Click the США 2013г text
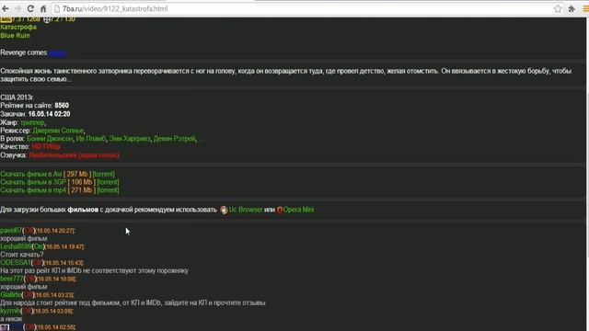Screen dimensions: 589x331 pos(17,97)
